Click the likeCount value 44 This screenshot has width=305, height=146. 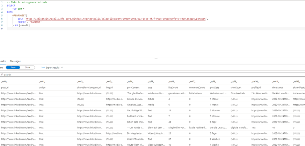click(169, 122)
